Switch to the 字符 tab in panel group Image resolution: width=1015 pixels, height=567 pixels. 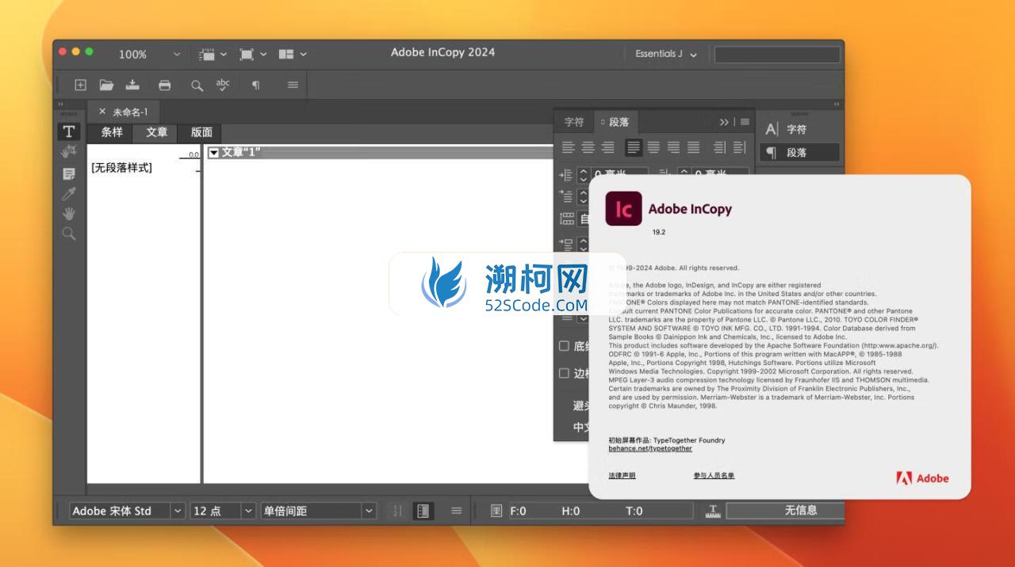(574, 122)
